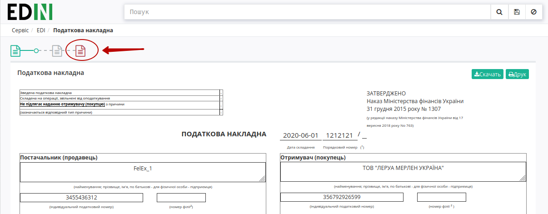The height and width of the screenshot is (214, 548).
Task: Click the ЗАТВЕРДЖЕНО text
Action: point(386,93)
